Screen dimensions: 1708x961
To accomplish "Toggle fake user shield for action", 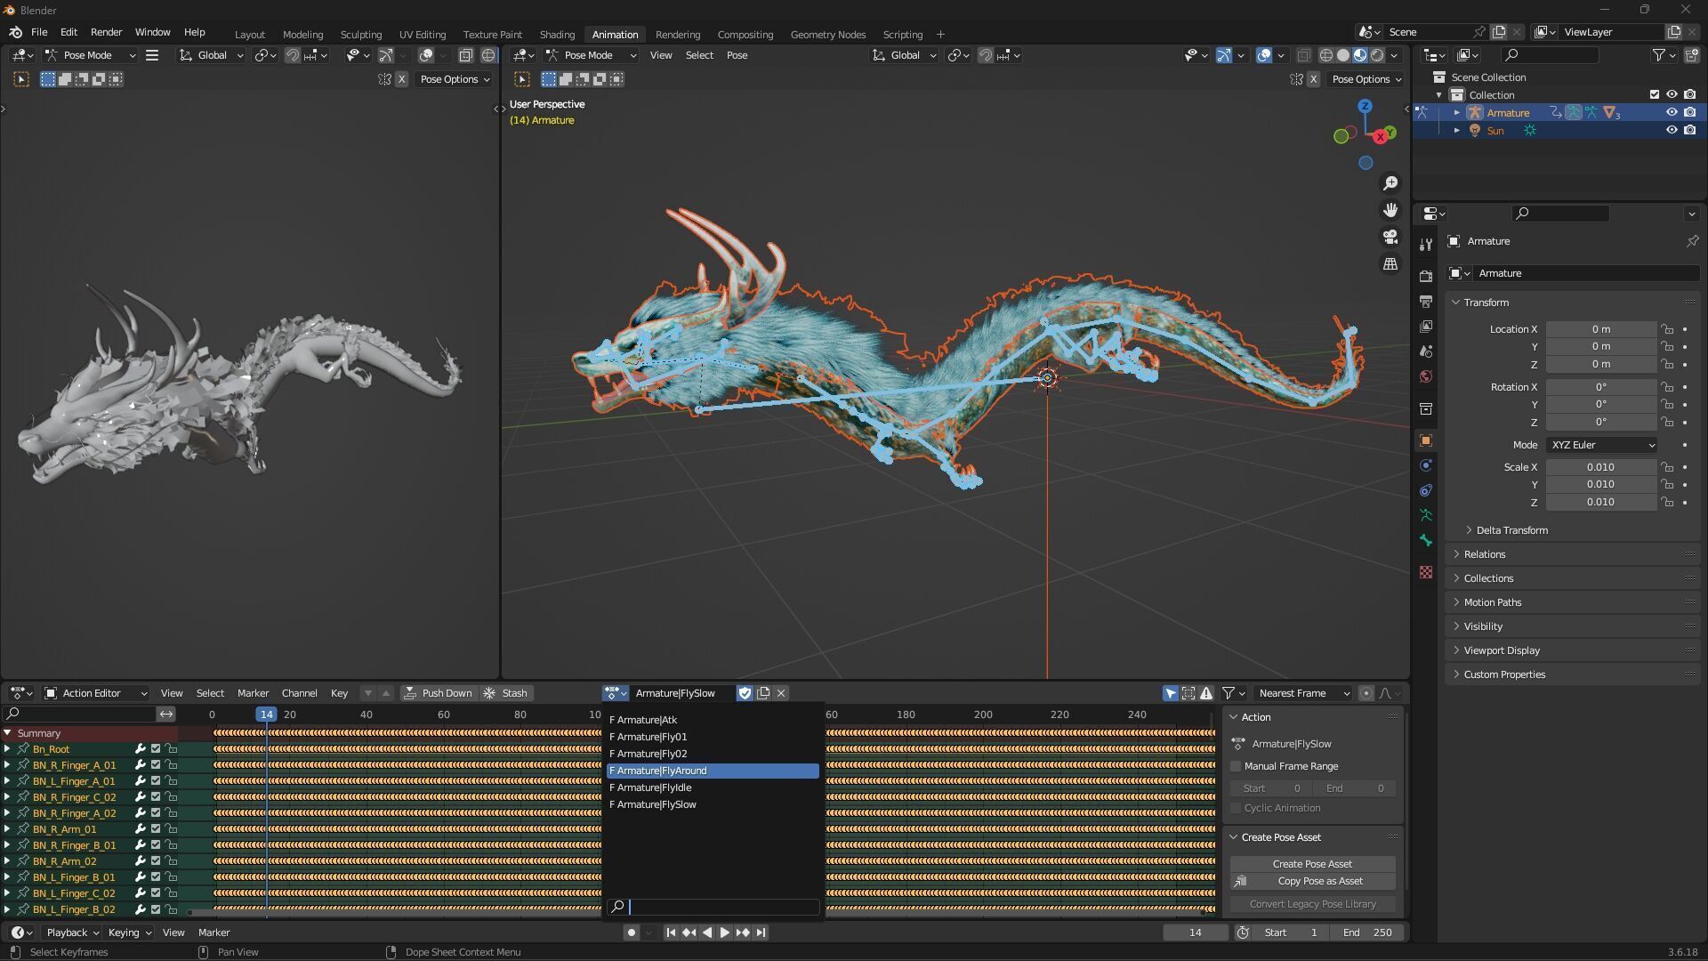I will coord(745,693).
